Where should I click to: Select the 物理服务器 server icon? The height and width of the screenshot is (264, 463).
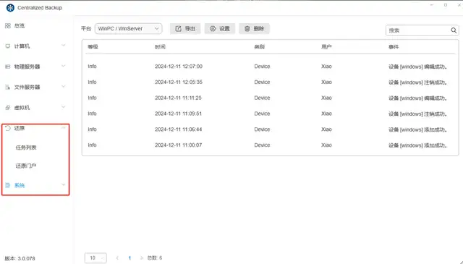[x=8, y=67]
